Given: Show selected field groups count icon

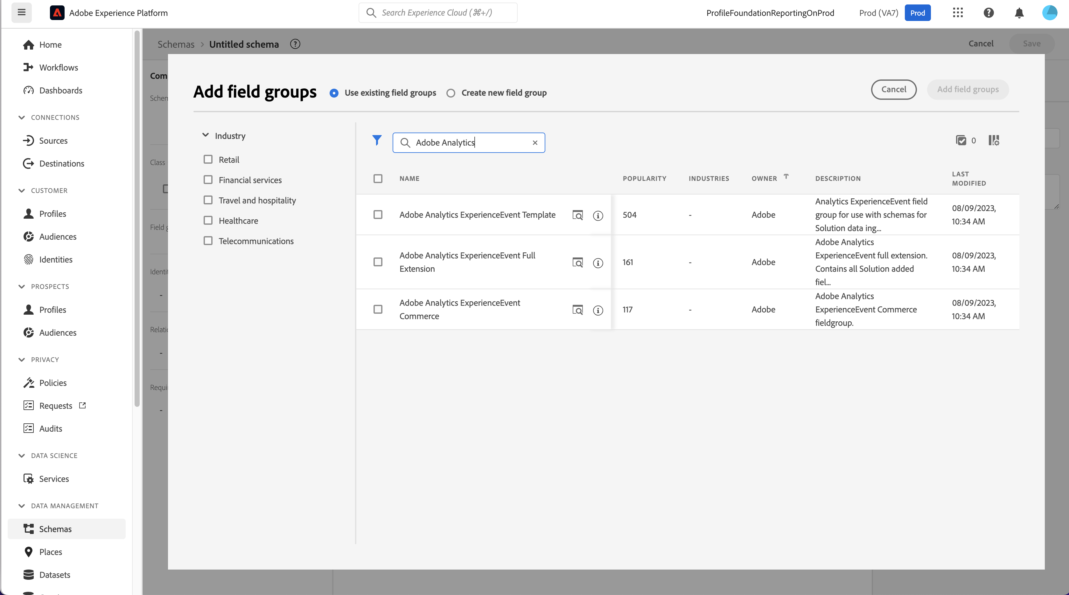Looking at the screenshot, I should pyautogui.click(x=961, y=140).
